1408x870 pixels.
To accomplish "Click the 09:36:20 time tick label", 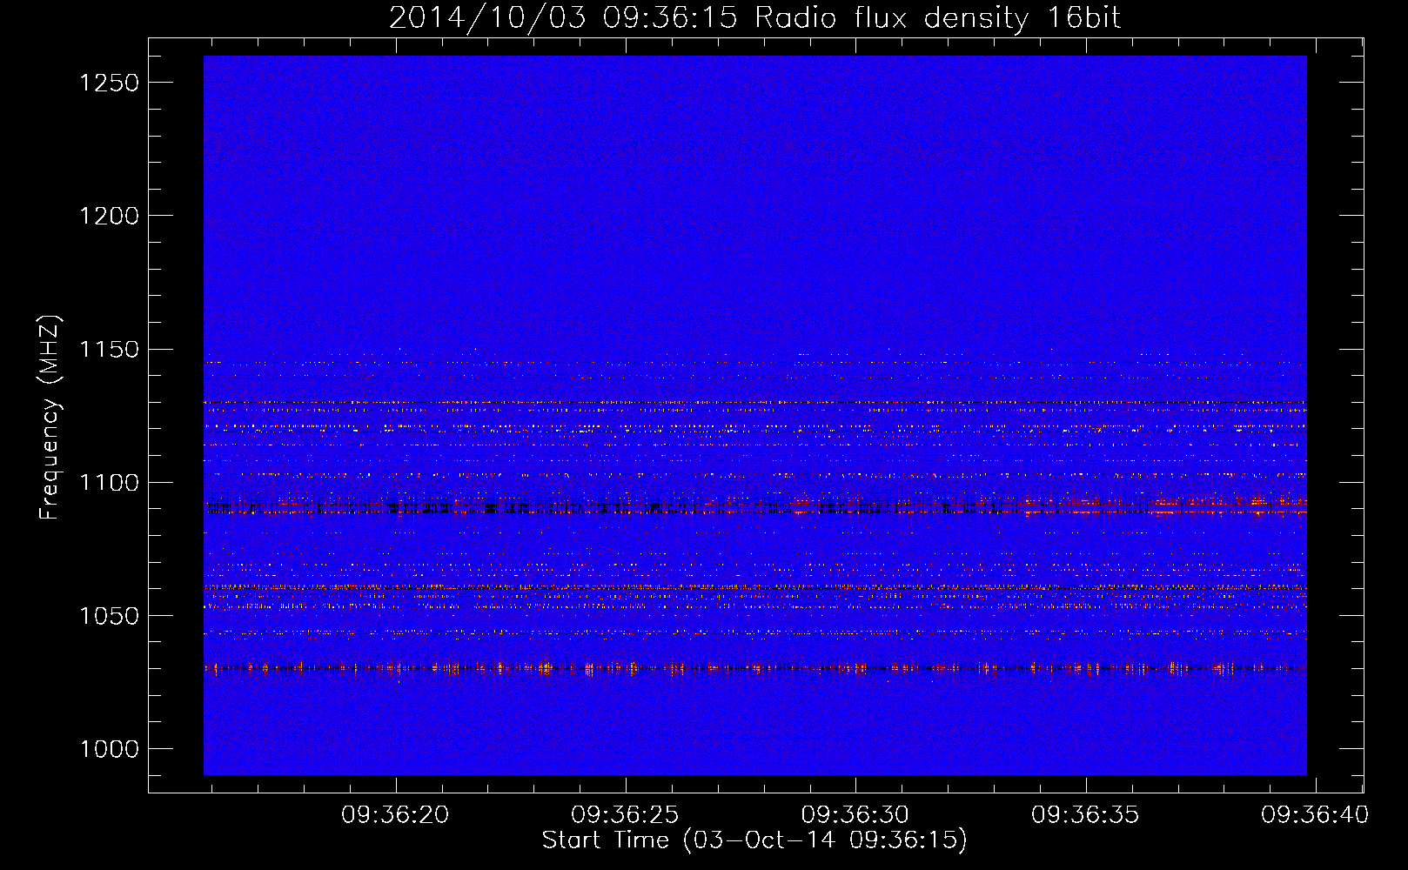I will (395, 815).
